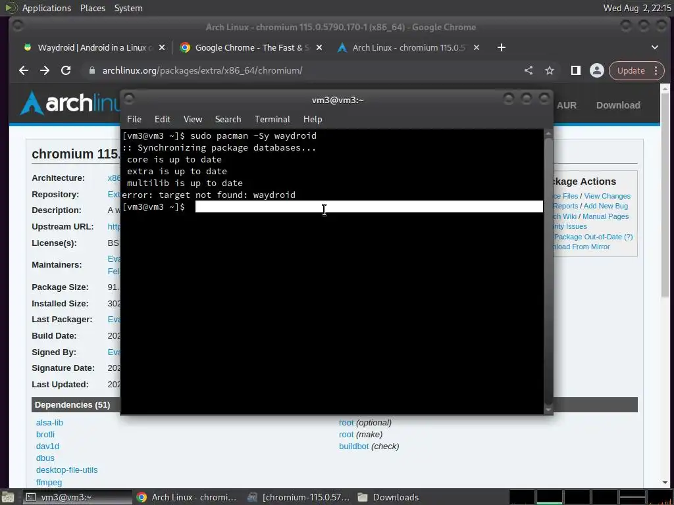Click the address bar URL
This screenshot has width=674, height=505.
coord(202,70)
